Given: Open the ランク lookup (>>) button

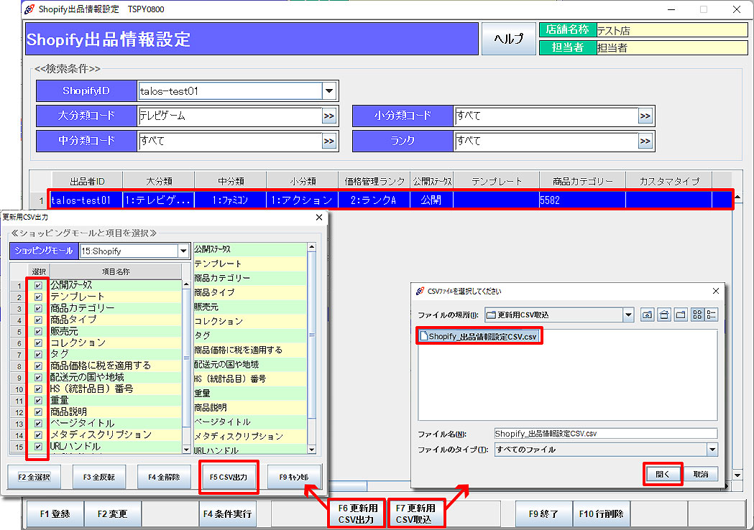Looking at the screenshot, I should click(x=645, y=141).
